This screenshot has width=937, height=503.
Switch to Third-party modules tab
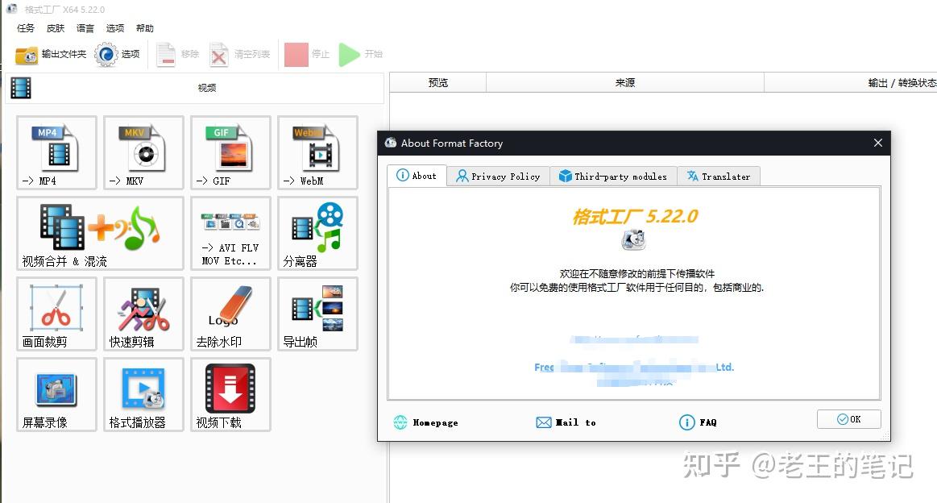[613, 177]
